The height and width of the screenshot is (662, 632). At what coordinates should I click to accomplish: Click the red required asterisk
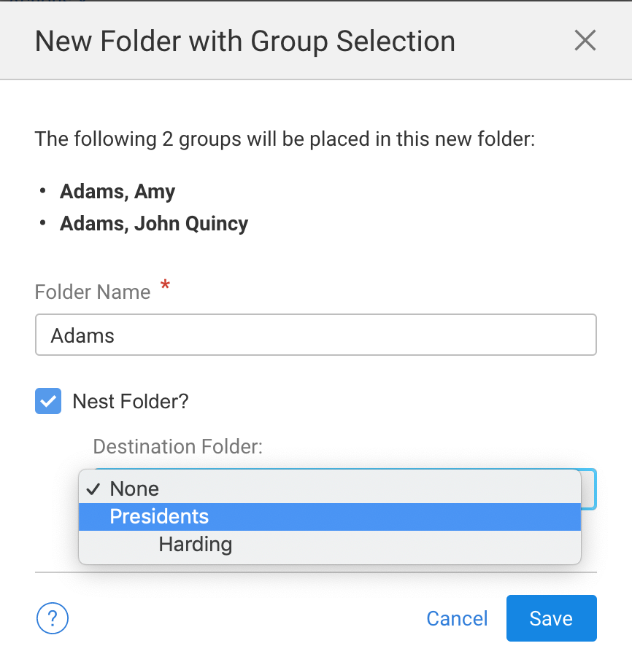coord(165,288)
